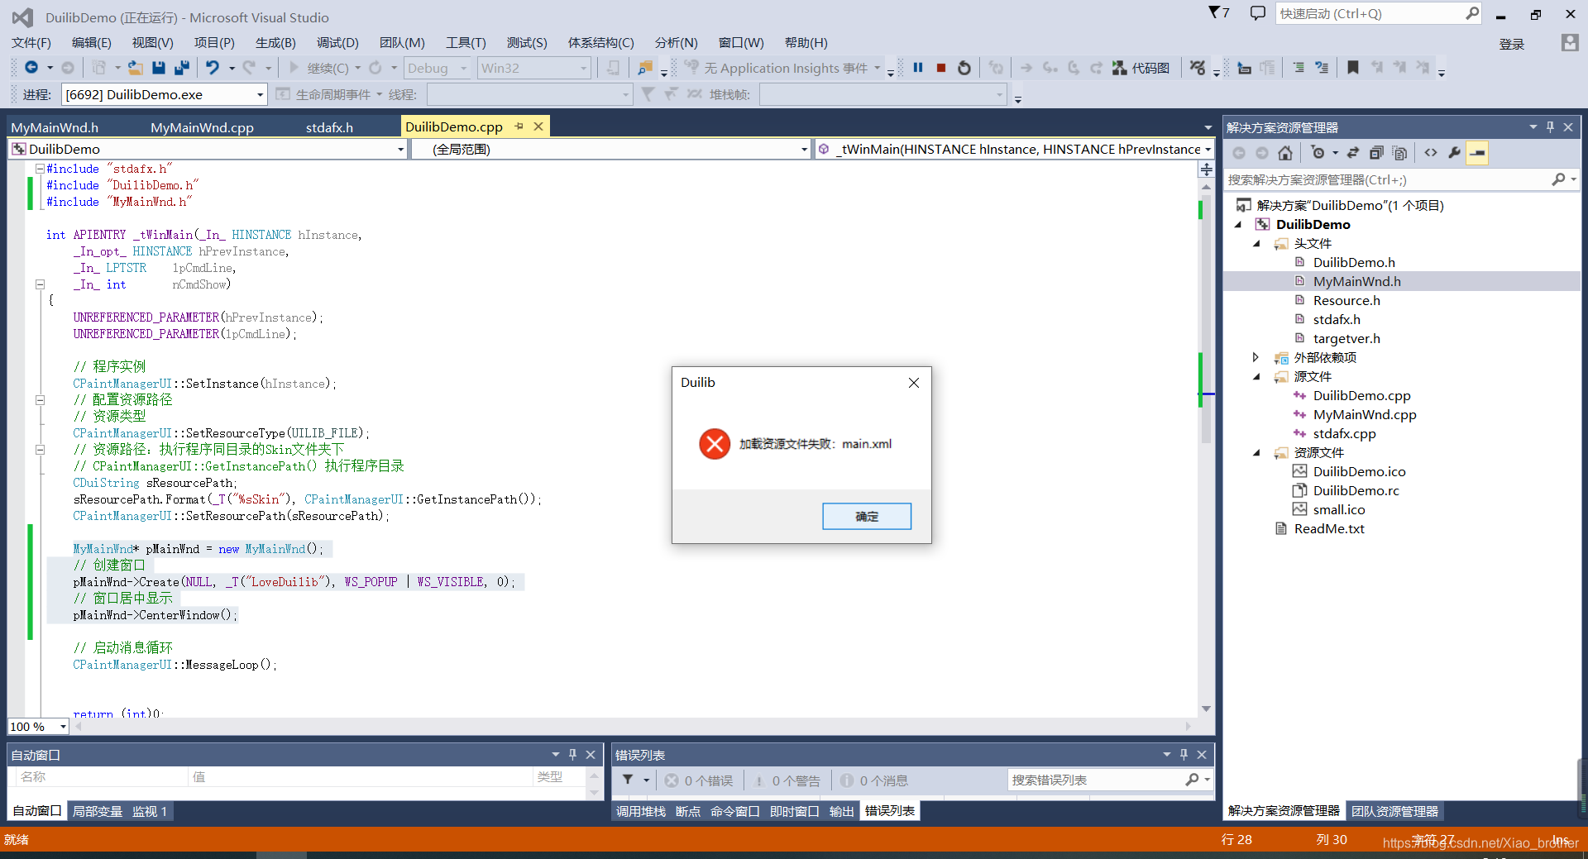Toggle the Preview Selected Items button

pos(1477,153)
